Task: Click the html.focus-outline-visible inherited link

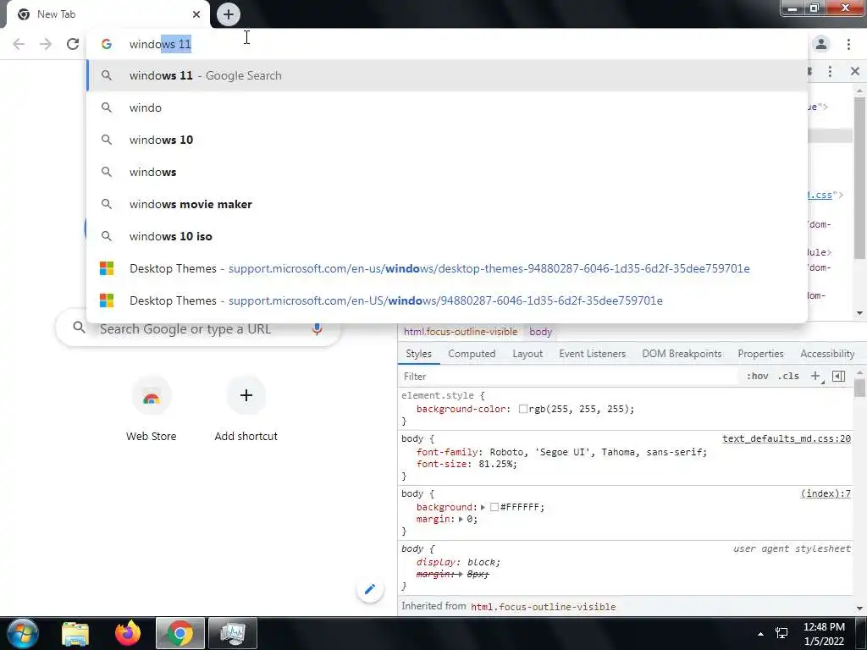Action: pyautogui.click(x=543, y=607)
